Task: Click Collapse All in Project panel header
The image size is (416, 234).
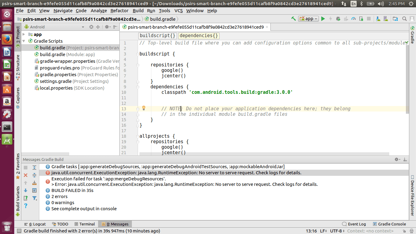Action: (x=98, y=27)
